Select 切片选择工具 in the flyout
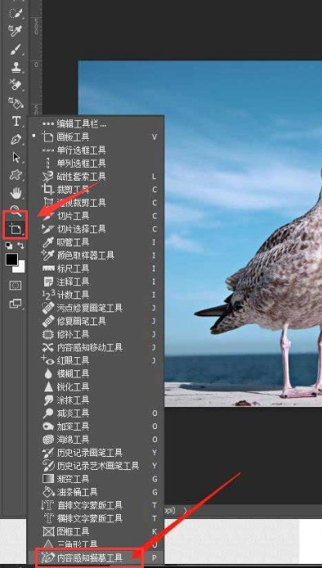Image resolution: width=322 pixels, height=568 pixels. [96, 229]
